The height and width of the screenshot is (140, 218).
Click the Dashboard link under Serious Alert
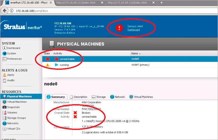click(133, 30)
